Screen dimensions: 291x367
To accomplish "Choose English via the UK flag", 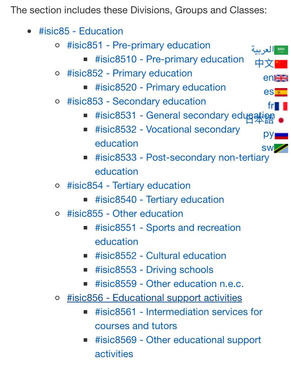I will [x=281, y=78].
